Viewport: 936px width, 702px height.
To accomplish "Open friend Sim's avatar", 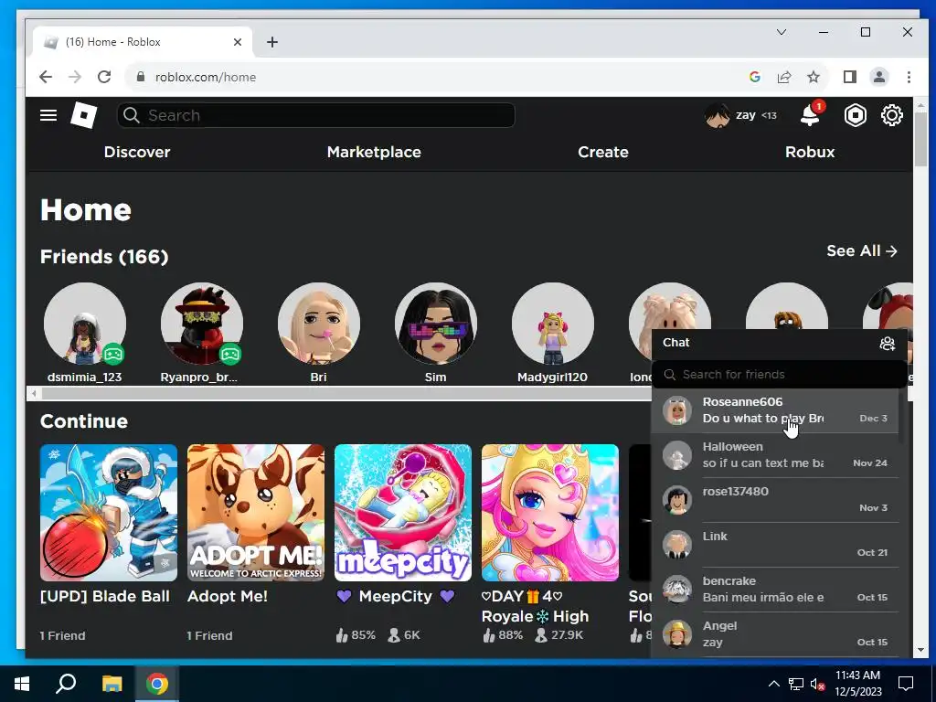I will point(436,324).
